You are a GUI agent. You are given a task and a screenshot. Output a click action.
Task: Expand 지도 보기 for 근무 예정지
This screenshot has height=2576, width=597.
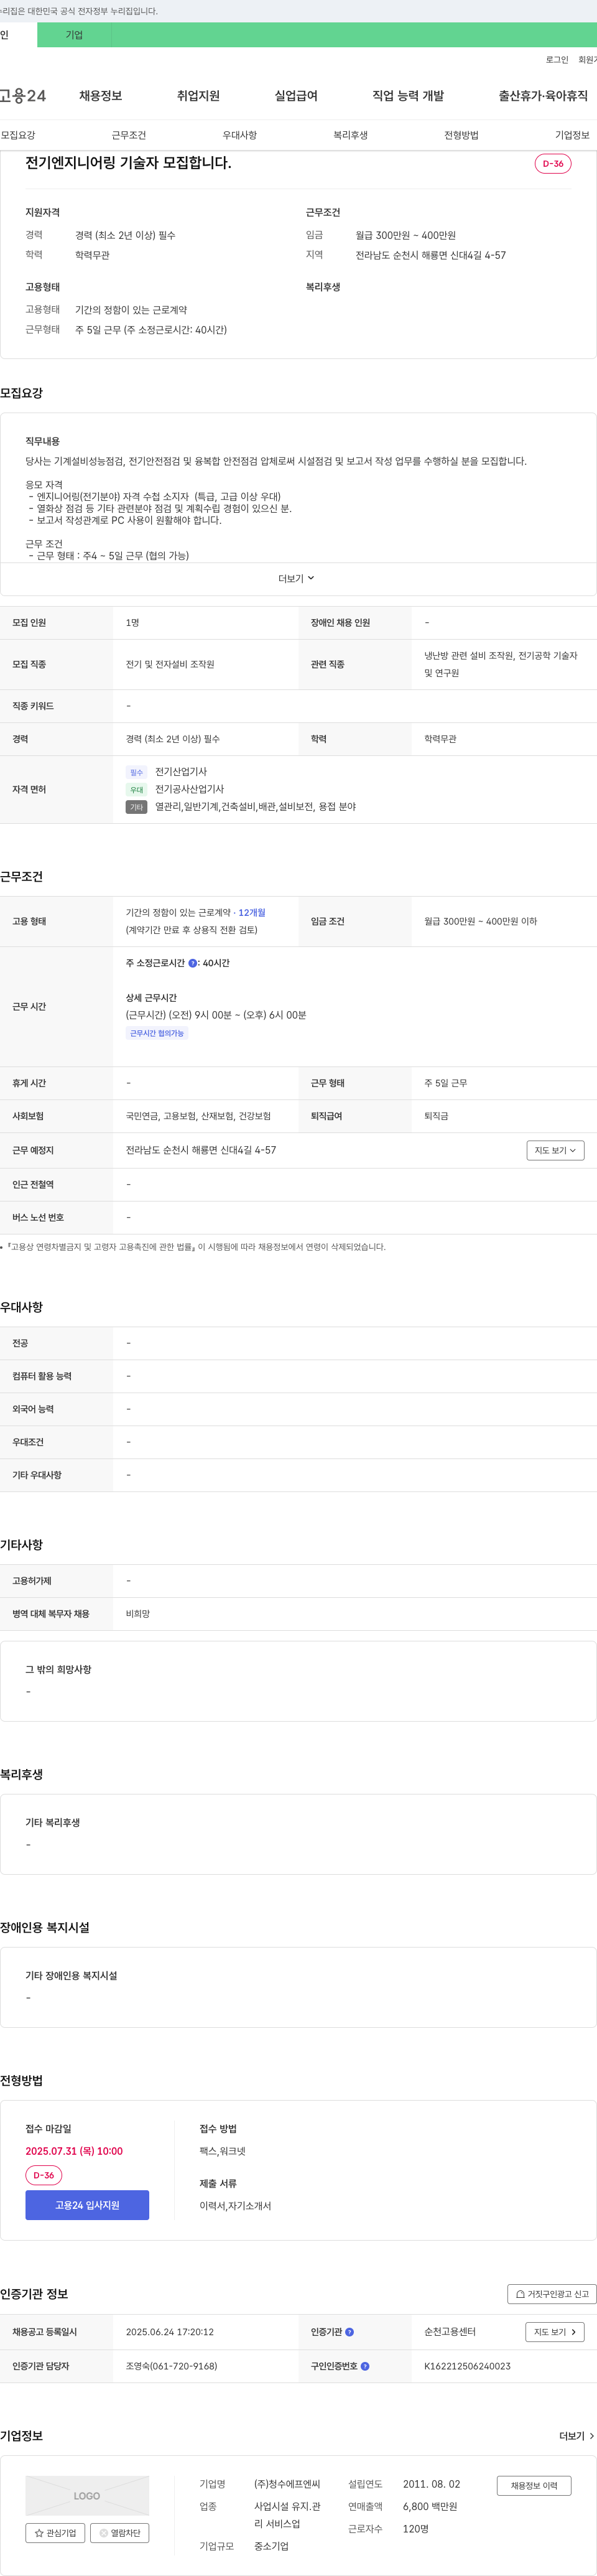pyautogui.click(x=555, y=1151)
